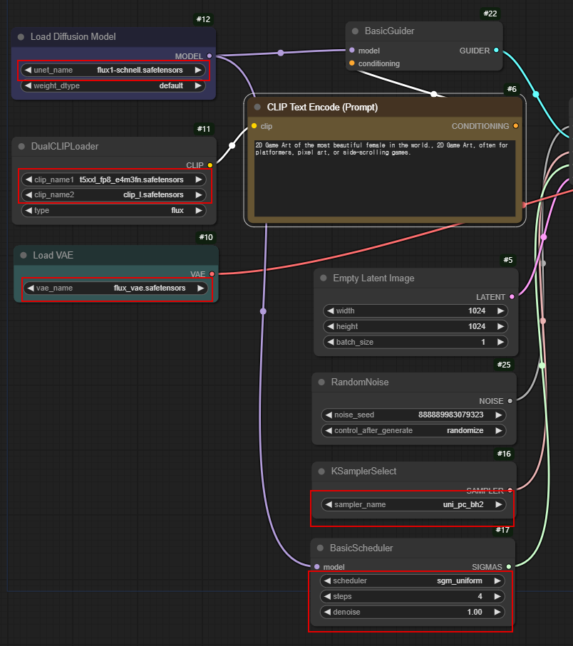Decrease latent height with left arrow

pos(331,326)
